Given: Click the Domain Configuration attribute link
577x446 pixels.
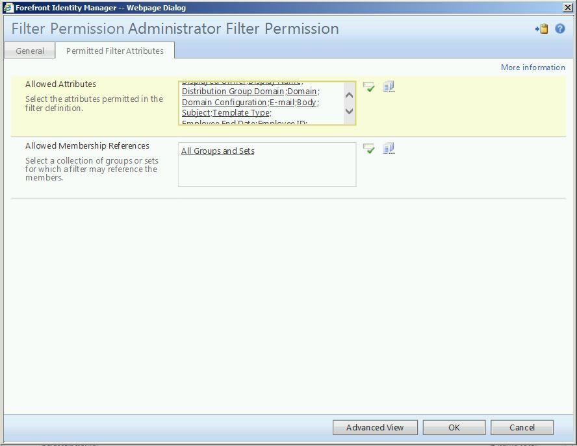Looking at the screenshot, I should [x=224, y=102].
